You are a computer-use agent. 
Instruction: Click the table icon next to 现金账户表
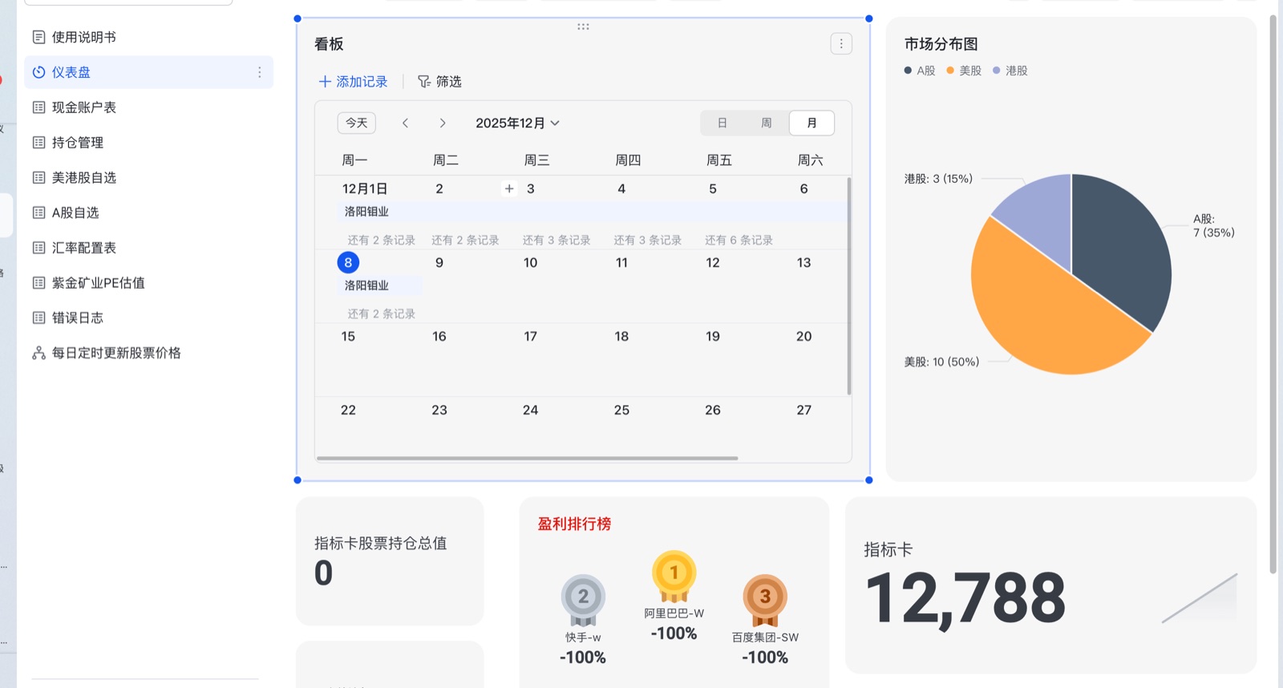[x=38, y=107]
